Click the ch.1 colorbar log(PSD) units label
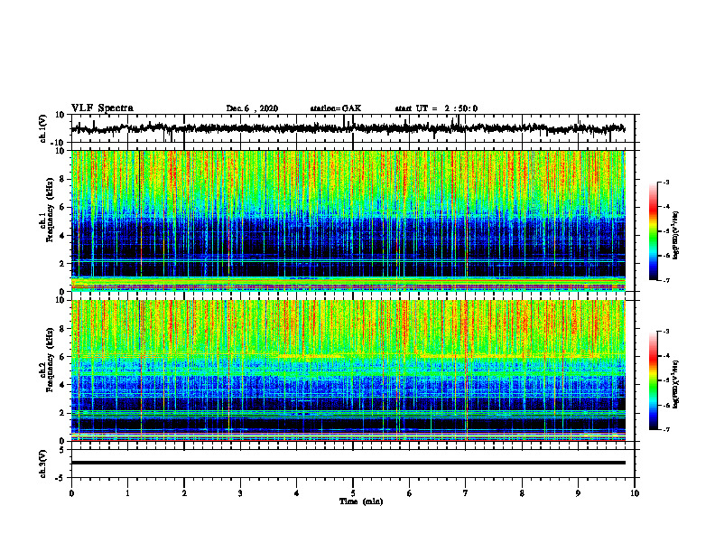The height and width of the screenshot is (553, 715). click(676, 236)
